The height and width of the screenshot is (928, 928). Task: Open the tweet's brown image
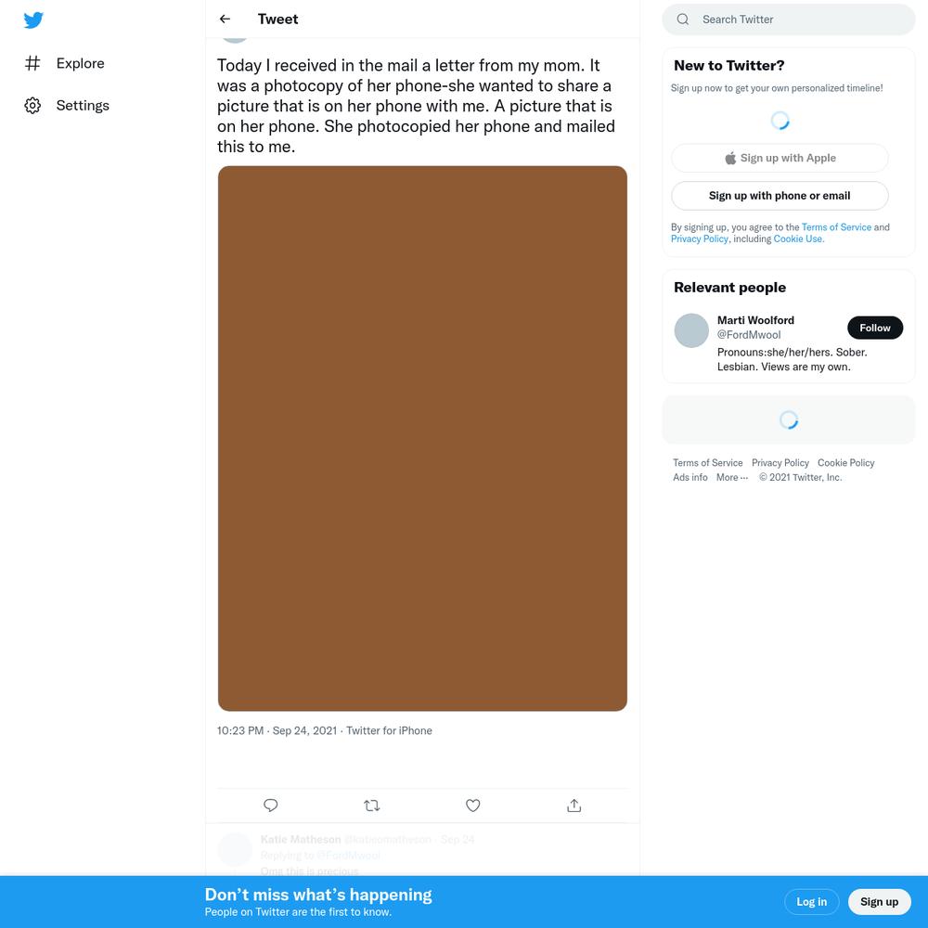pos(422,438)
